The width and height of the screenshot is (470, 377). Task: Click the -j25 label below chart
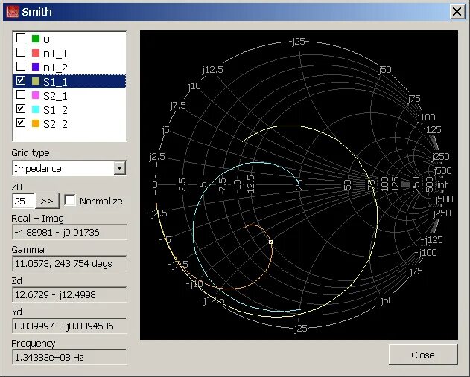[x=300, y=329]
